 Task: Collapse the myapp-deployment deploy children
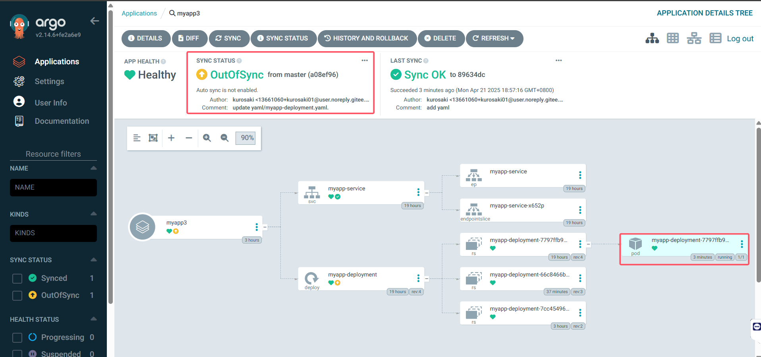[427, 279]
